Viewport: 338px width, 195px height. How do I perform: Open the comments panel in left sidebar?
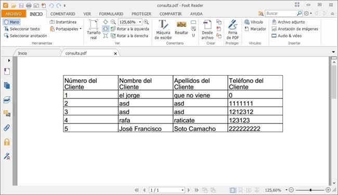[7, 114]
